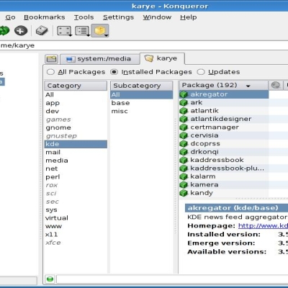This screenshot has width=288, height=288.
Task: Select the 'kalarm' package name
Action: 203,176
